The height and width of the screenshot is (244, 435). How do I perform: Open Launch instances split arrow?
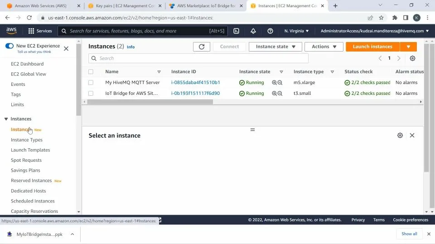pyautogui.click(x=408, y=47)
